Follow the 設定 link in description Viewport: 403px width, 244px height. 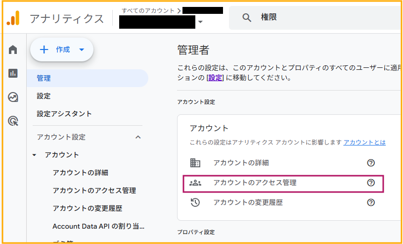pyautogui.click(x=215, y=78)
